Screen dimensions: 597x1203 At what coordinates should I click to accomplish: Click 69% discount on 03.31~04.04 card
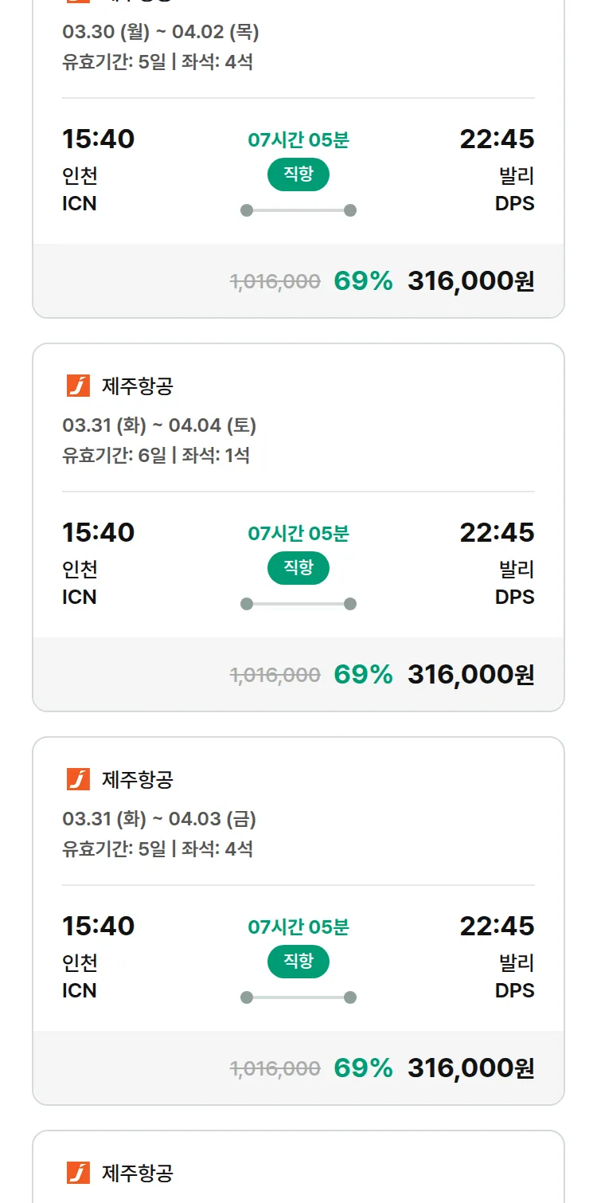pos(363,675)
